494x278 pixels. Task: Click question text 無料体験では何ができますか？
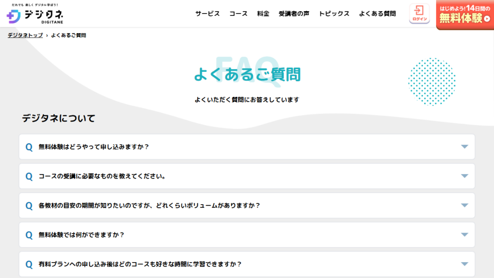[81, 235]
